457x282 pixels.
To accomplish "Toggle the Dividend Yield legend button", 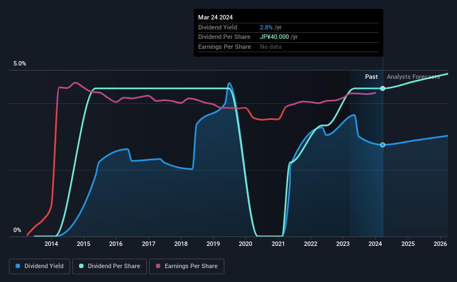I will 40,266.
